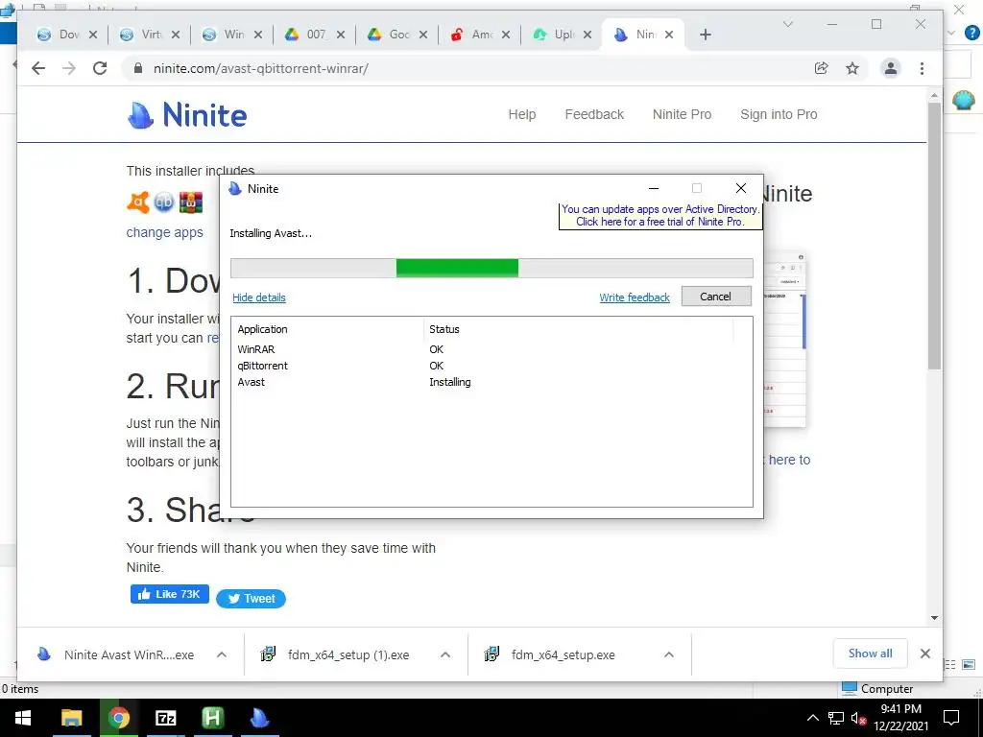This screenshot has width=983, height=737.
Task: Expand options for Ninite Avast WinR download
Action: pyautogui.click(x=222, y=654)
